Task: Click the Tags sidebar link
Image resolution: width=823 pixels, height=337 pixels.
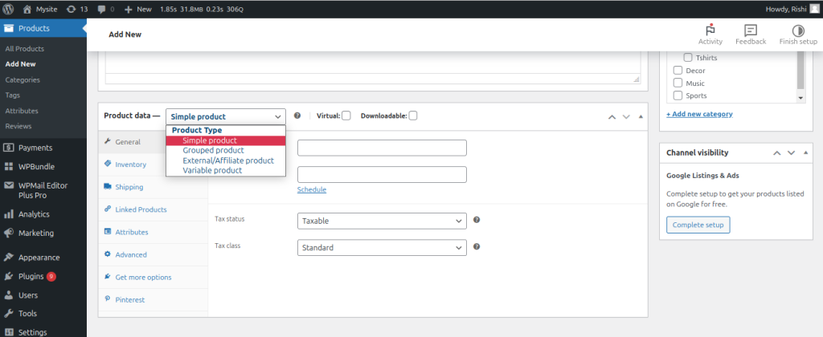Action: click(13, 95)
